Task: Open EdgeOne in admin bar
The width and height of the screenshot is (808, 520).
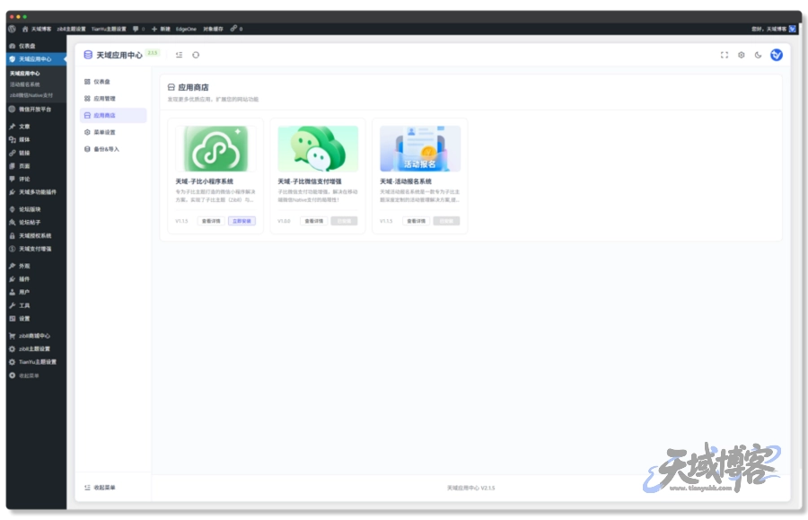Action: click(x=186, y=29)
